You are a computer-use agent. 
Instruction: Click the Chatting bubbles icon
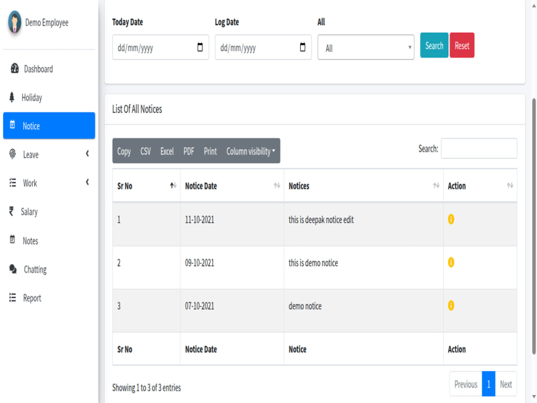pos(13,269)
